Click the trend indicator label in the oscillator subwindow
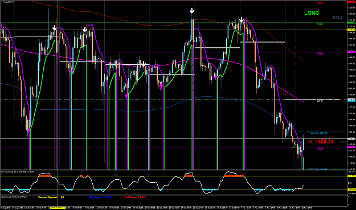The height and width of the screenshot is (210, 356). coord(18,172)
